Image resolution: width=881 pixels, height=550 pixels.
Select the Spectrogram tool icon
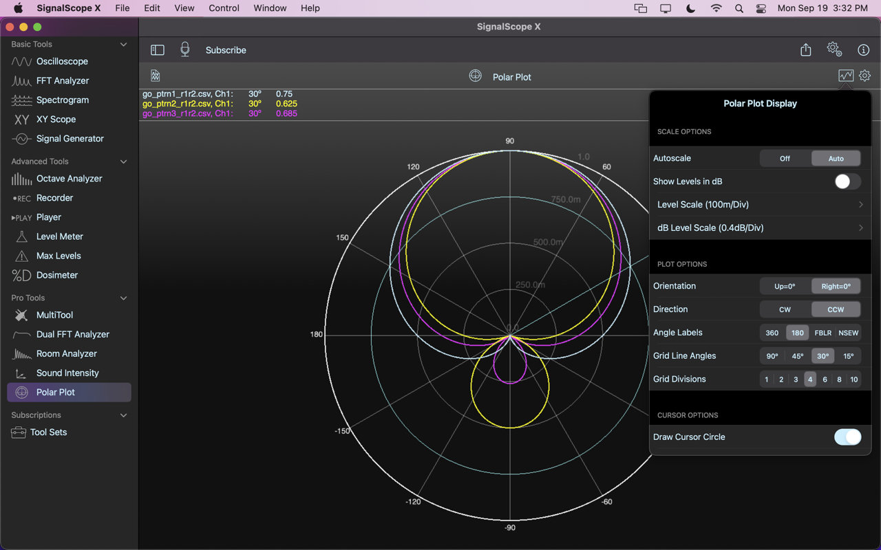[x=21, y=100]
